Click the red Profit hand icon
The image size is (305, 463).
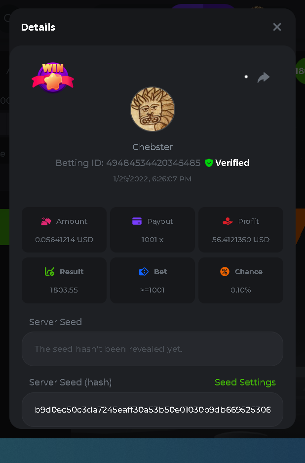coord(228,221)
